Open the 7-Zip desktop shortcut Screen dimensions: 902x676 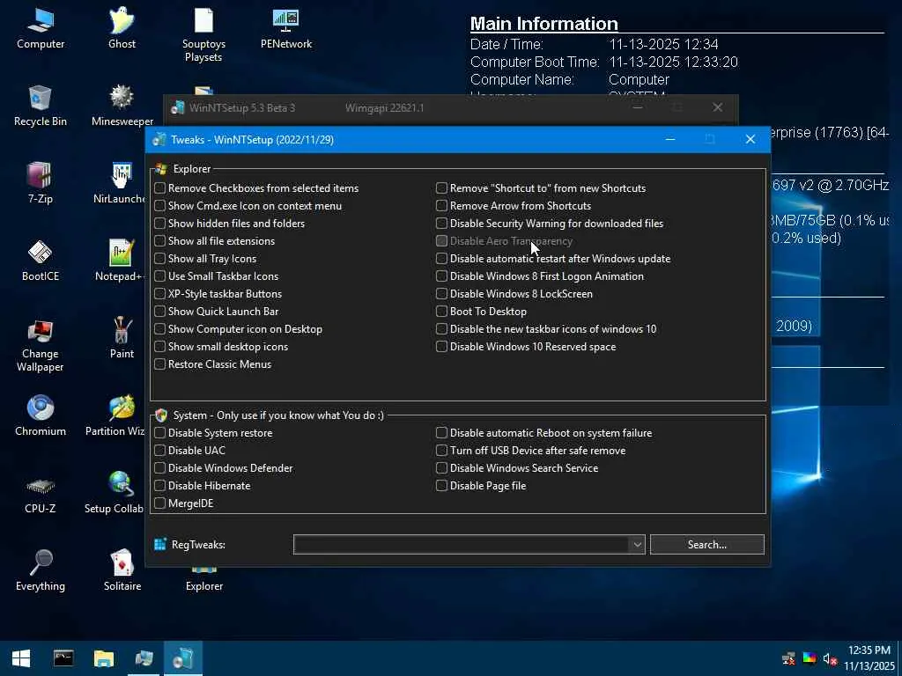[41, 183]
